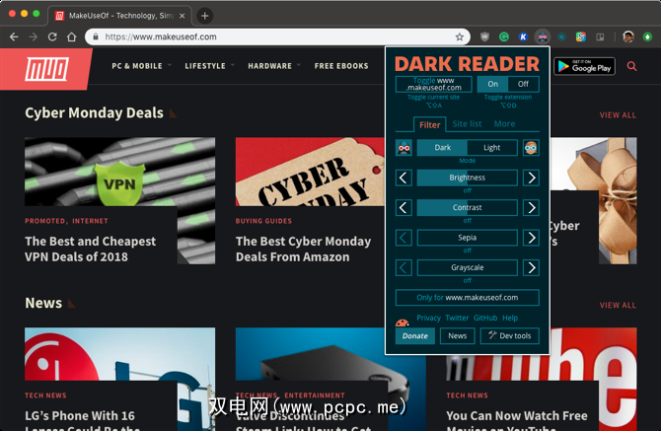
Task: Click the Donate button
Action: click(x=414, y=336)
